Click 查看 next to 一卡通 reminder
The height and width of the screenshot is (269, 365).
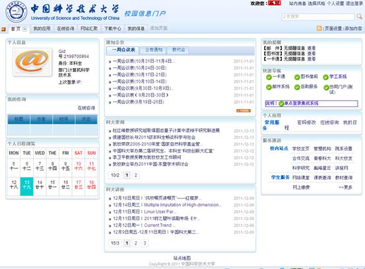312,59
